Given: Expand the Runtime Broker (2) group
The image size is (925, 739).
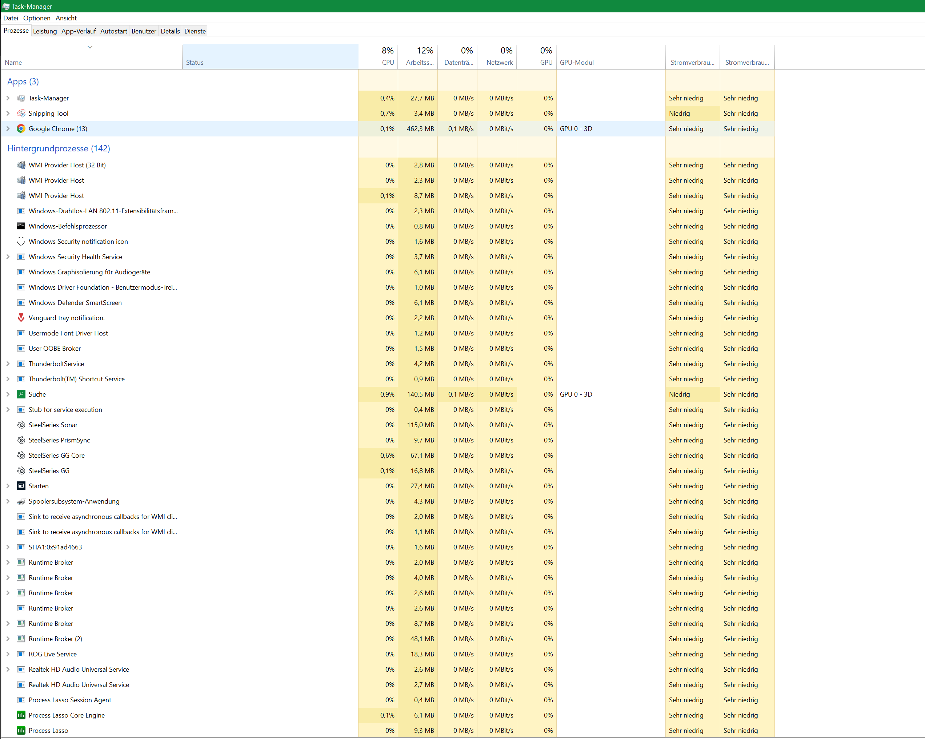Looking at the screenshot, I should click(x=8, y=639).
